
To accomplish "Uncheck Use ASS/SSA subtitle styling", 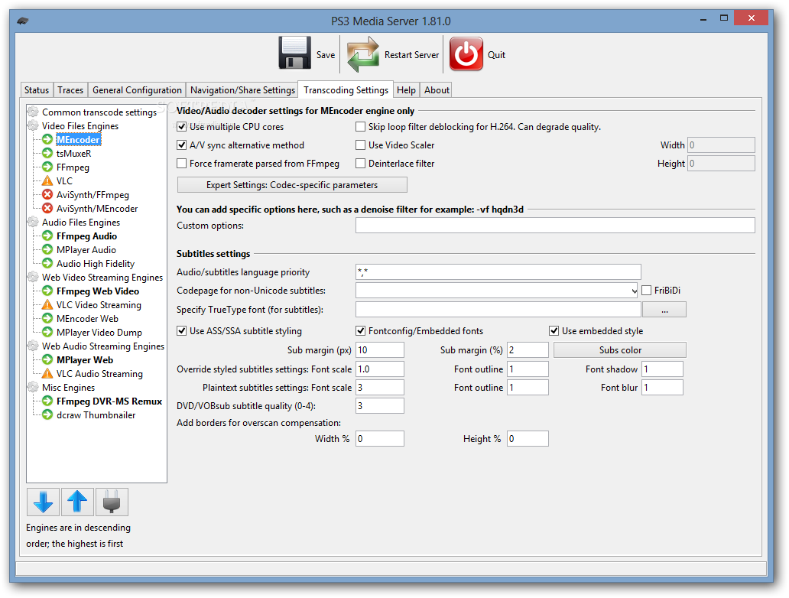I will coord(182,330).
